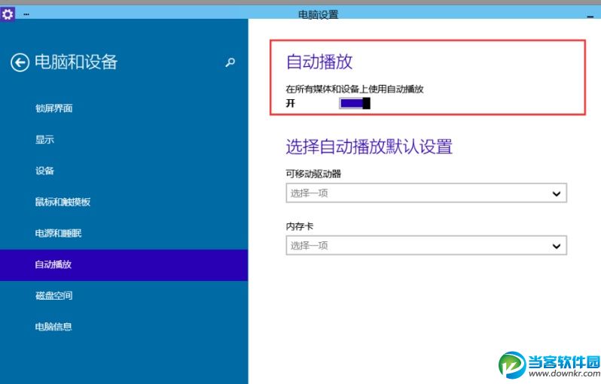Screen dimensions: 601x384
Task: Toggle the 自动播放 switch off
Action: (355, 103)
